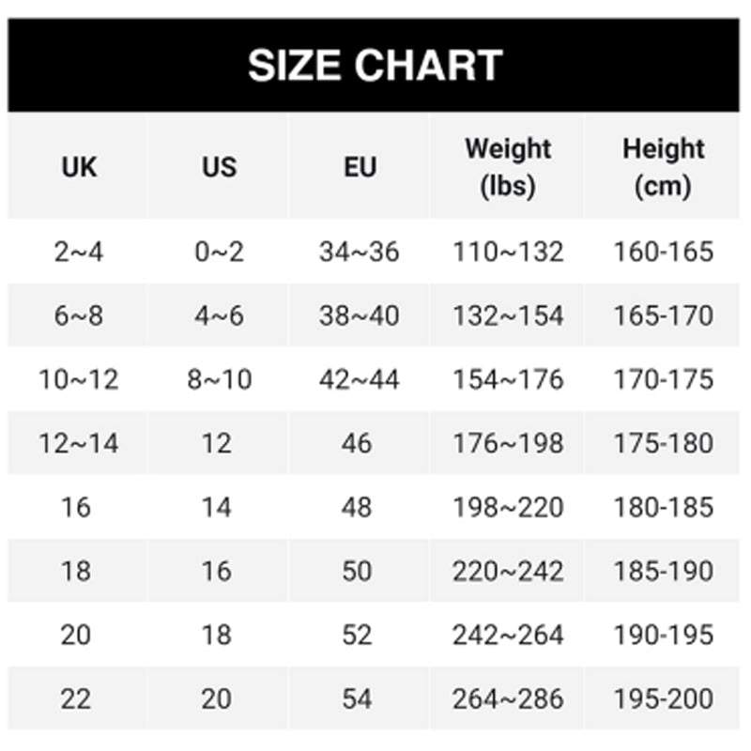Click EU size 52 cell
This screenshot has height=751, width=751.
point(357,635)
